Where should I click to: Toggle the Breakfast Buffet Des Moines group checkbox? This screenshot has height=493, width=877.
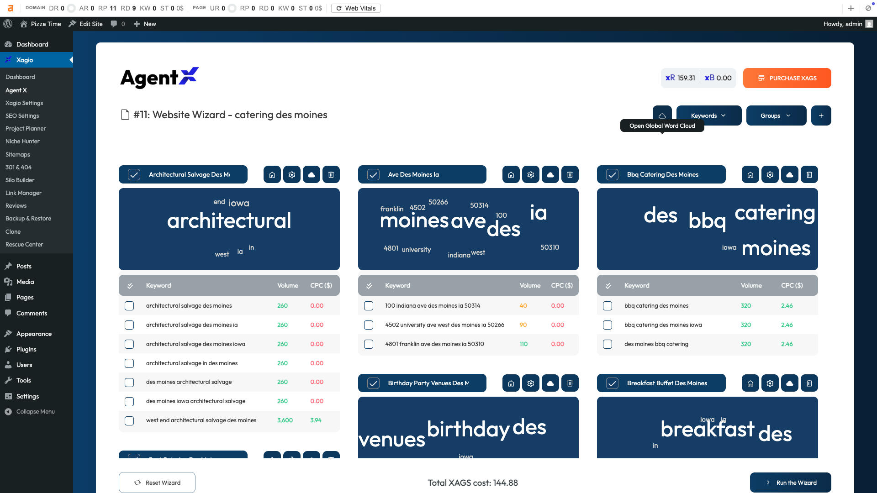tap(612, 383)
